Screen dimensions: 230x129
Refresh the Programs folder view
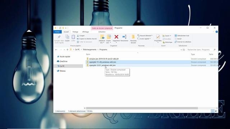[184, 50]
